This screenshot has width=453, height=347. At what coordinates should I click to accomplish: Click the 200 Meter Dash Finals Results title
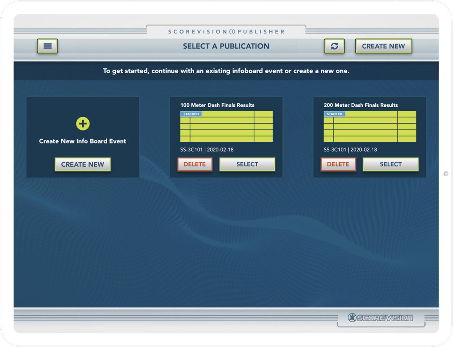361,105
